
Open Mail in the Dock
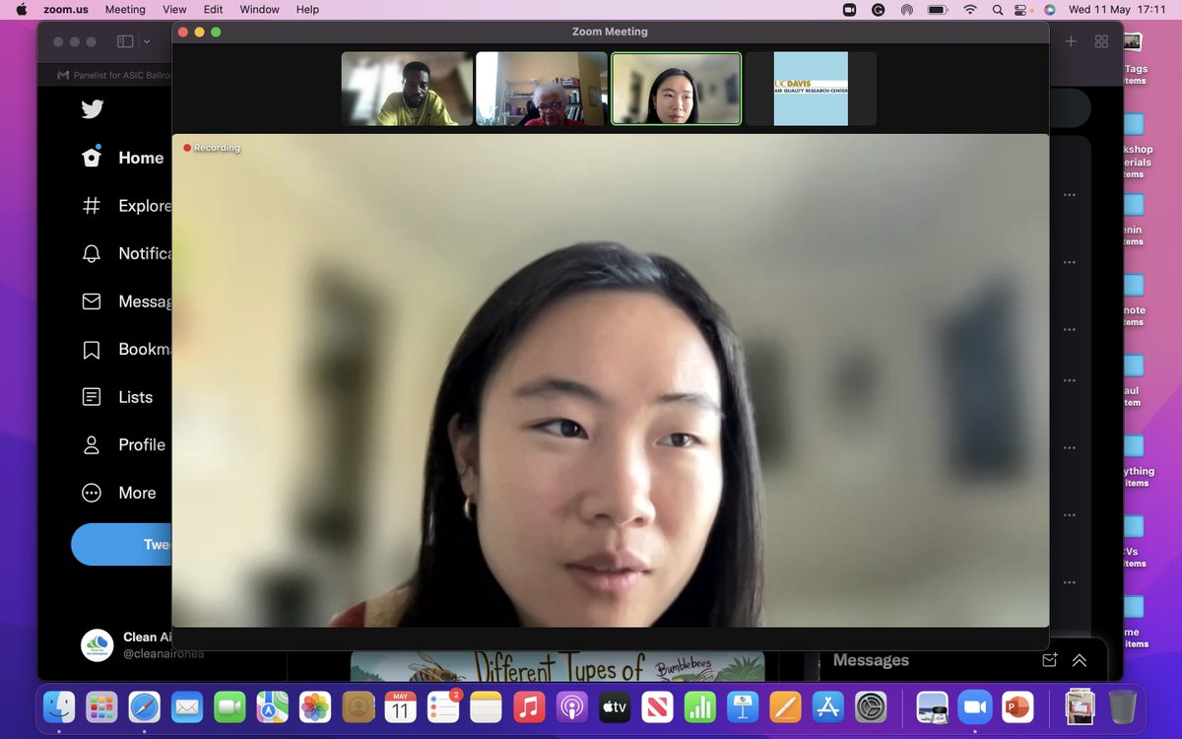point(187,706)
